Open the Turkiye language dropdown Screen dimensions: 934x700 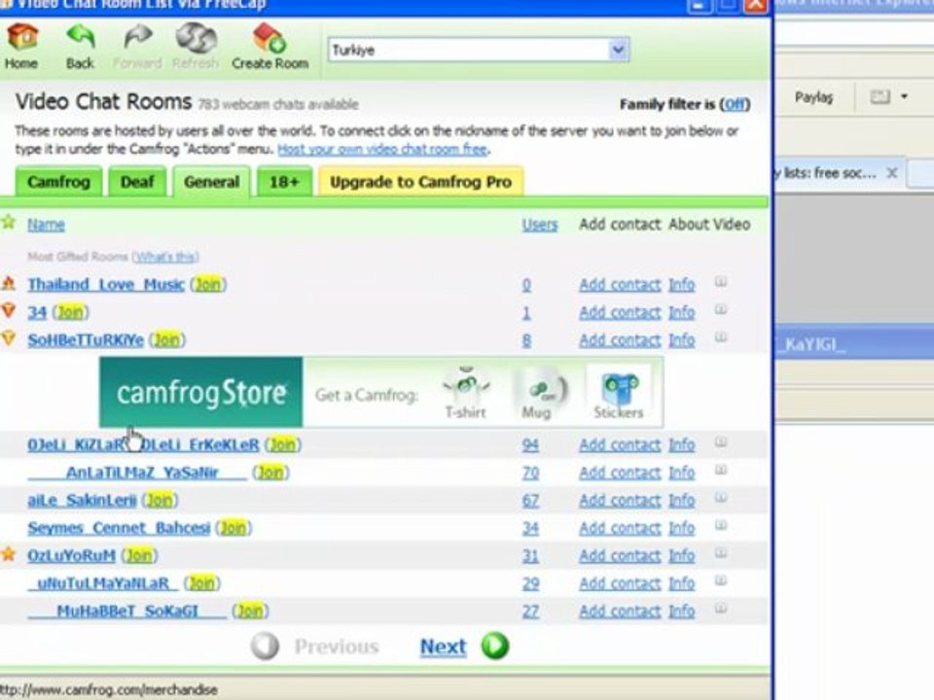coord(618,50)
